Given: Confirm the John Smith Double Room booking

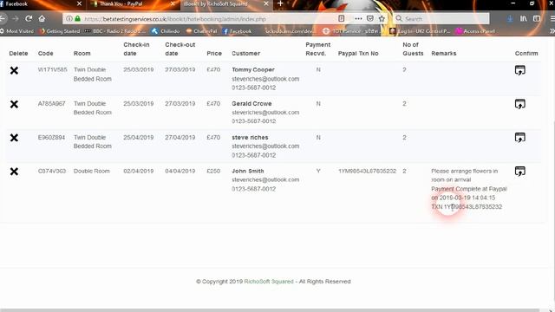Looking at the screenshot, I should tap(519, 172).
